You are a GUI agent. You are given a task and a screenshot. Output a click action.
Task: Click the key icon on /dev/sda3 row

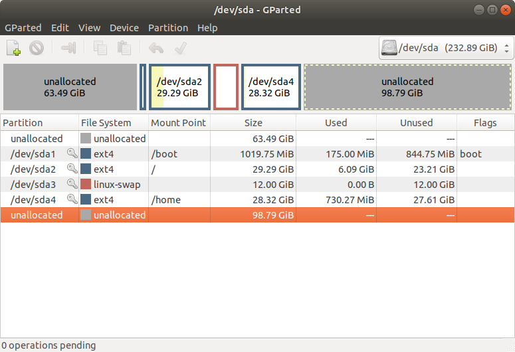tap(72, 183)
